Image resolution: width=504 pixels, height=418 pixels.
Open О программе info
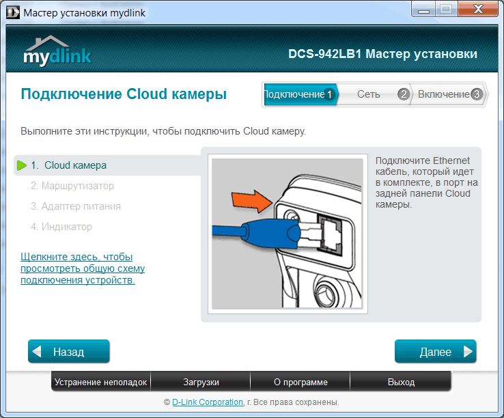click(300, 382)
